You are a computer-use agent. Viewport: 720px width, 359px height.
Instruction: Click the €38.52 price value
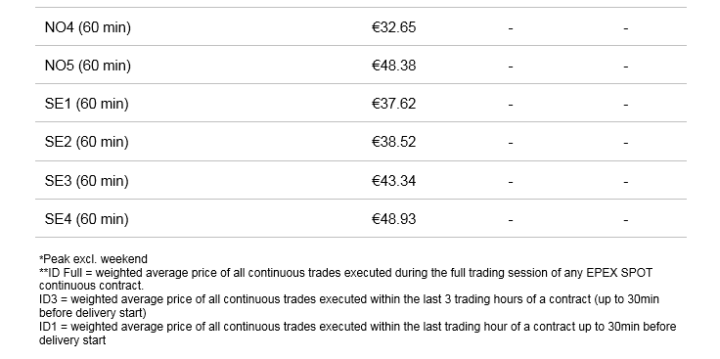pyautogui.click(x=394, y=142)
